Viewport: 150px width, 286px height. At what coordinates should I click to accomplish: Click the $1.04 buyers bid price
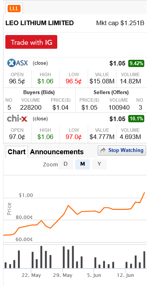(x=60, y=107)
